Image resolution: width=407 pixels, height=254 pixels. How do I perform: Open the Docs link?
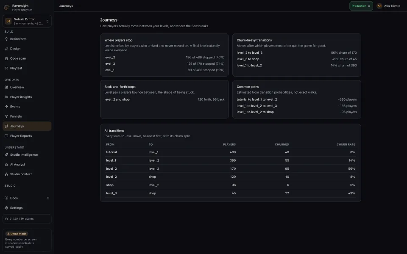point(27,198)
